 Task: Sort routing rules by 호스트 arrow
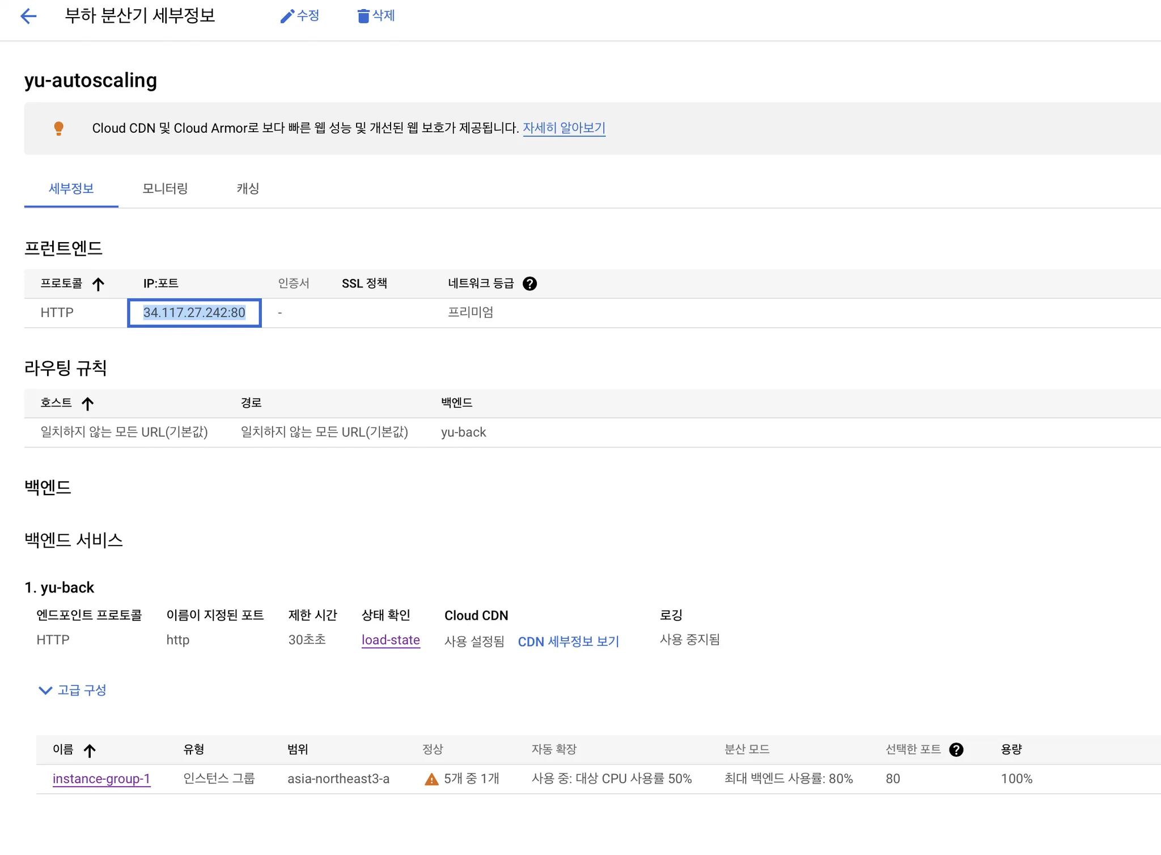[x=87, y=404]
